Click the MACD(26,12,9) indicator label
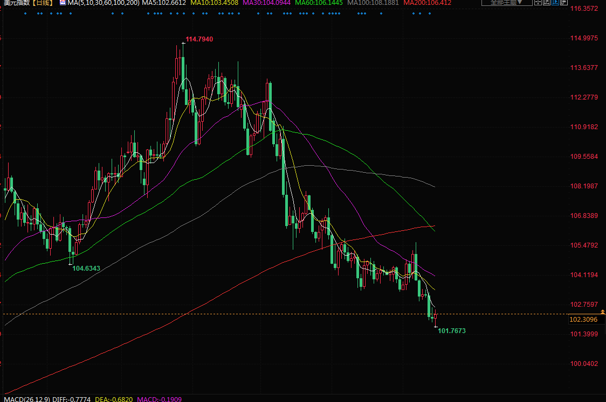This screenshot has width=606, height=402. point(24,399)
